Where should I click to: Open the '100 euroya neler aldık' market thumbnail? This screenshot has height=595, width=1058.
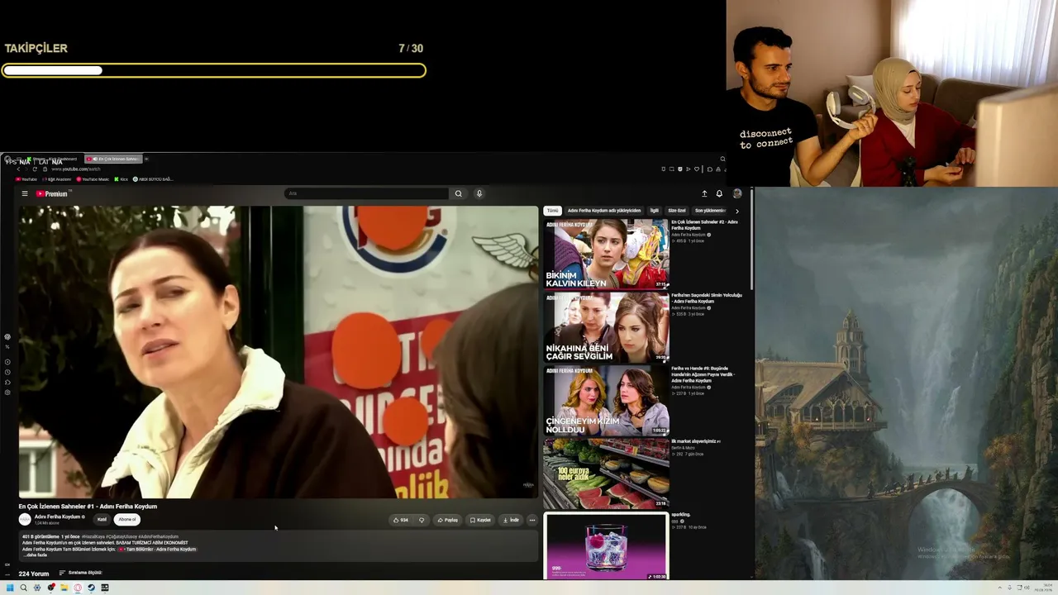(x=606, y=474)
